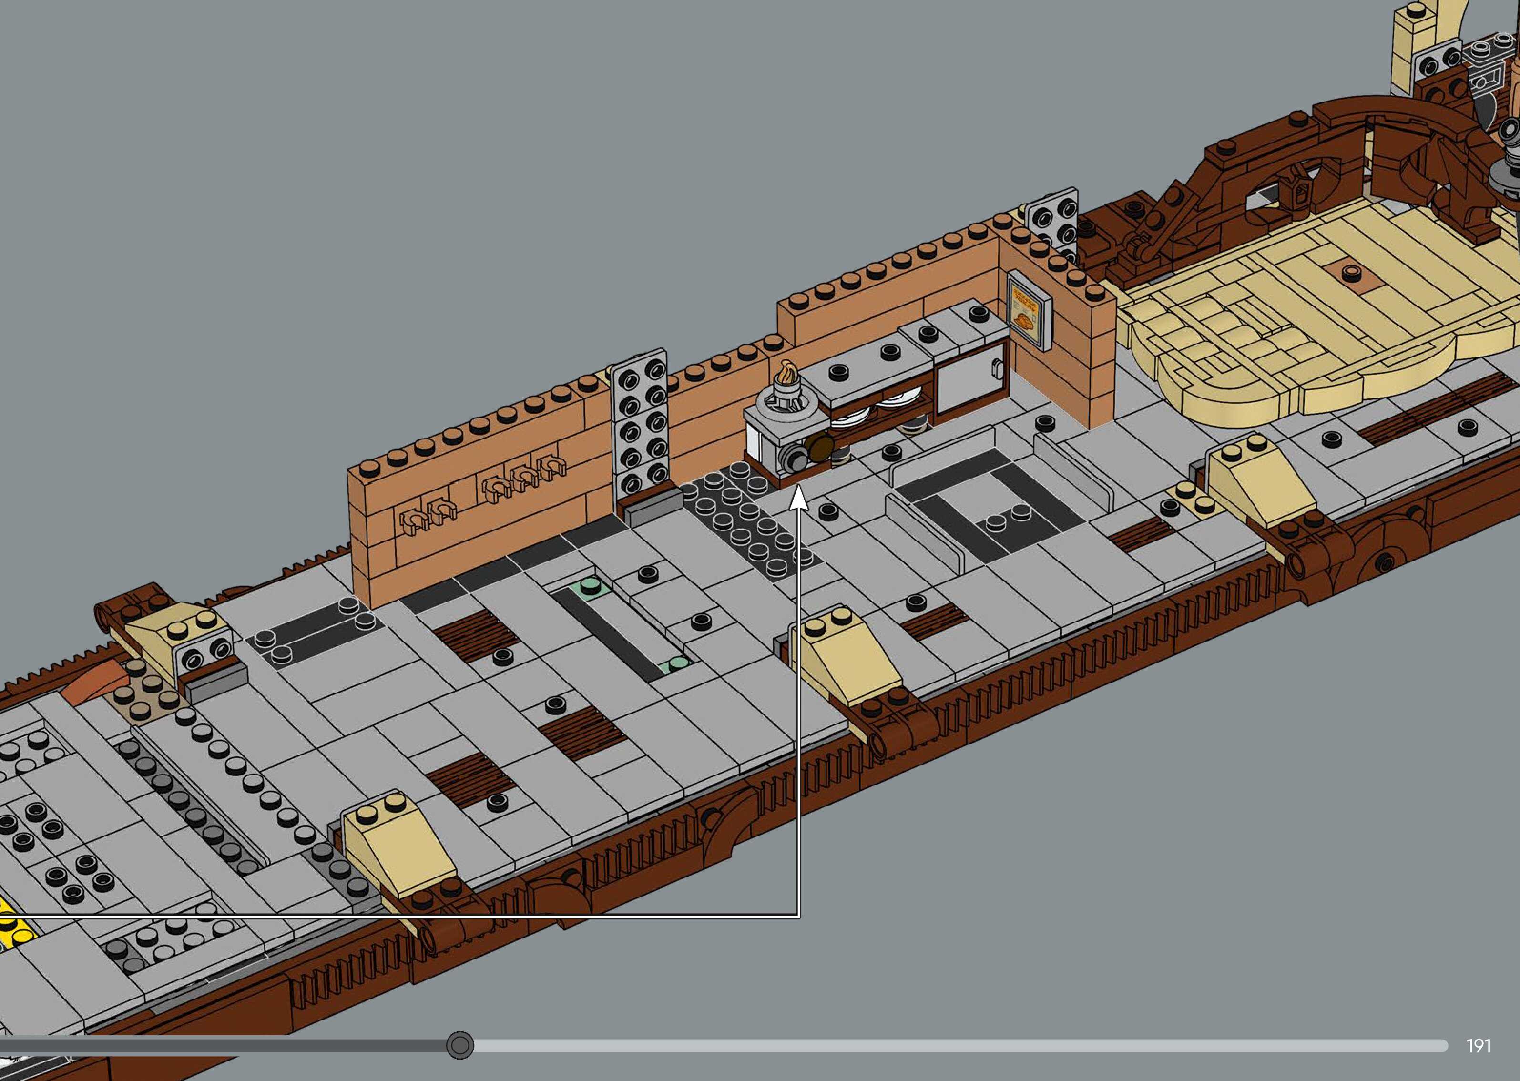Click the white arrowhead pointing at the stove

coord(798,499)
